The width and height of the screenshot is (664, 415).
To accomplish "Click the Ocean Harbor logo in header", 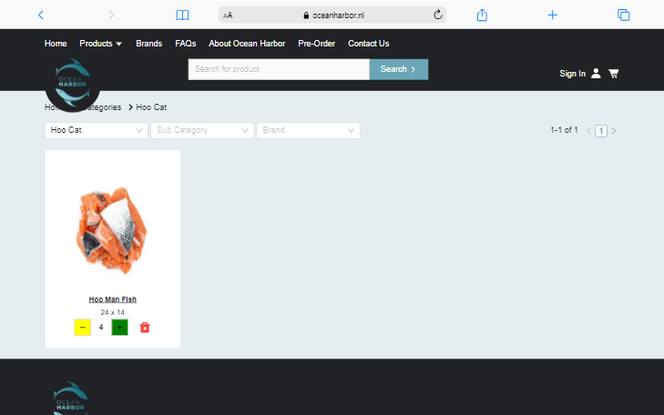I will click(73, 84).
